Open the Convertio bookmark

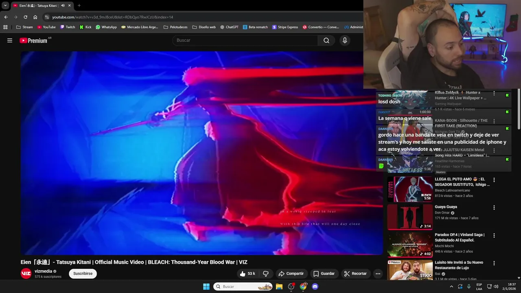[321, 27]
